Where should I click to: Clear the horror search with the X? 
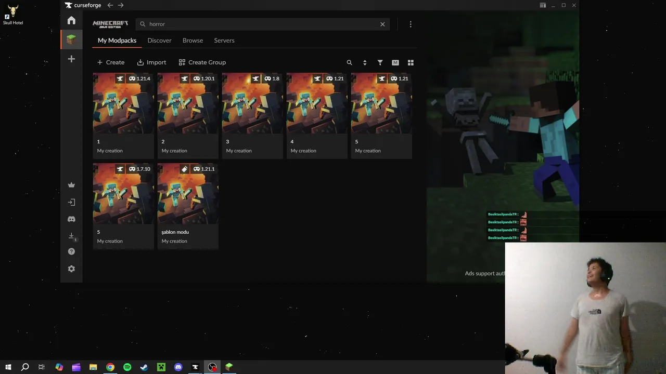click(382, 24)
